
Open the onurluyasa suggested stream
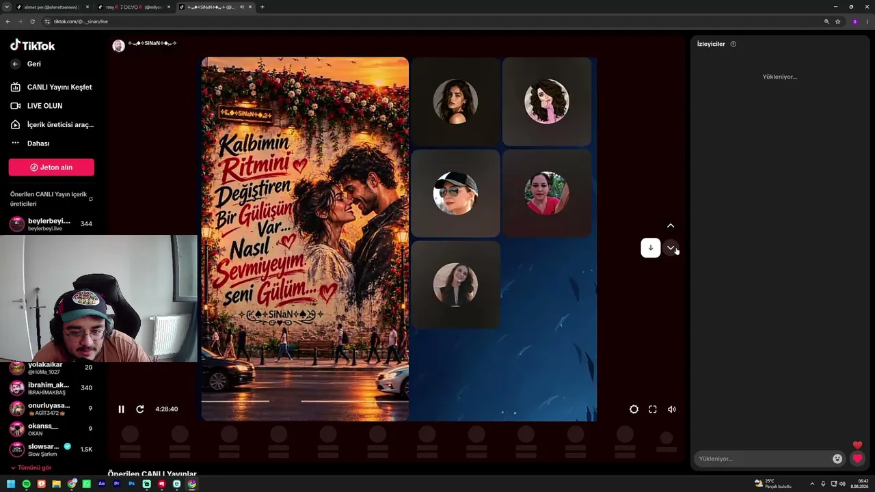click(51, 409)
